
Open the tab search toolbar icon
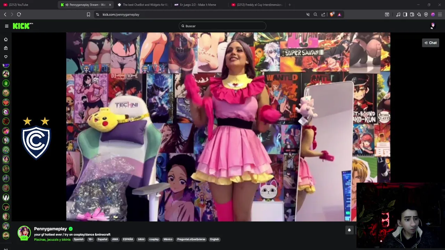pos(387,14)
